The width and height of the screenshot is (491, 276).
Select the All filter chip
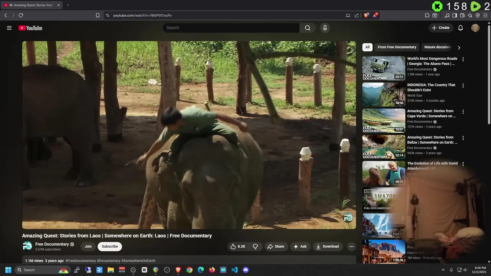(367, 47)
